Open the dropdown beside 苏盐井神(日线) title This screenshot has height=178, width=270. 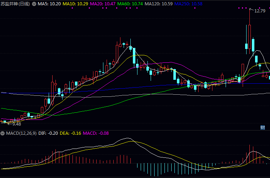coord(34,4)
